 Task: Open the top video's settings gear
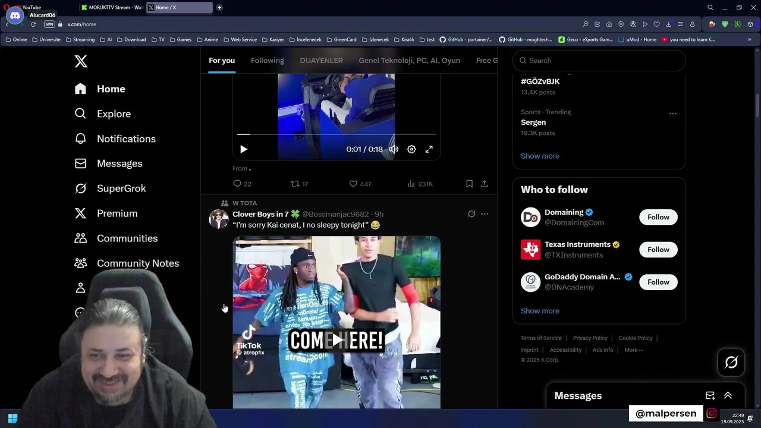411,149
